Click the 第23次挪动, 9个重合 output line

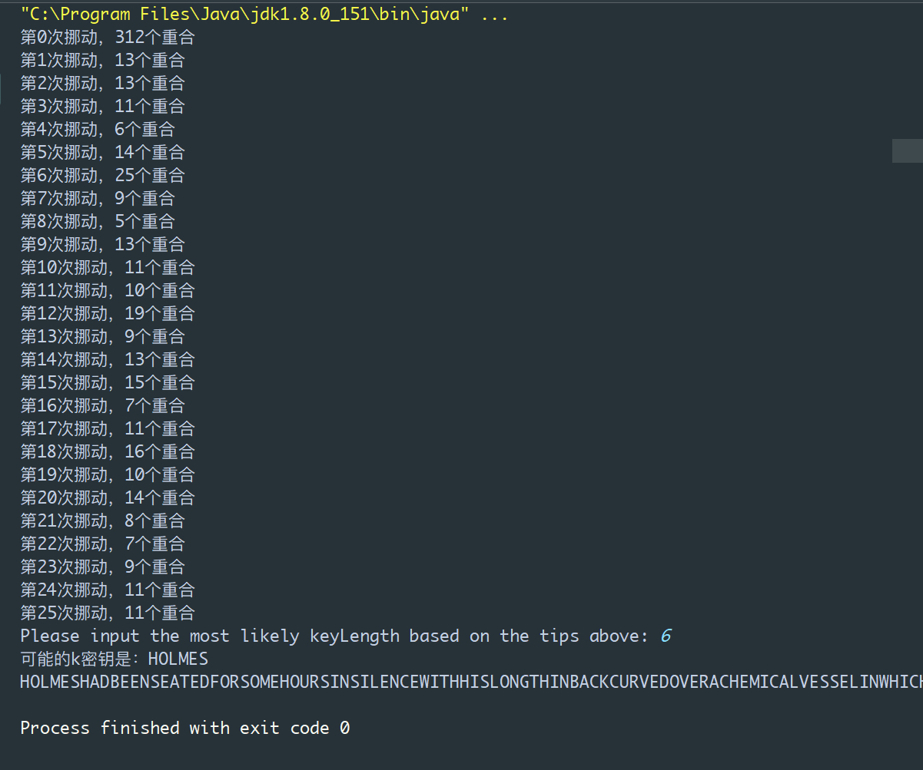[102, 567]
